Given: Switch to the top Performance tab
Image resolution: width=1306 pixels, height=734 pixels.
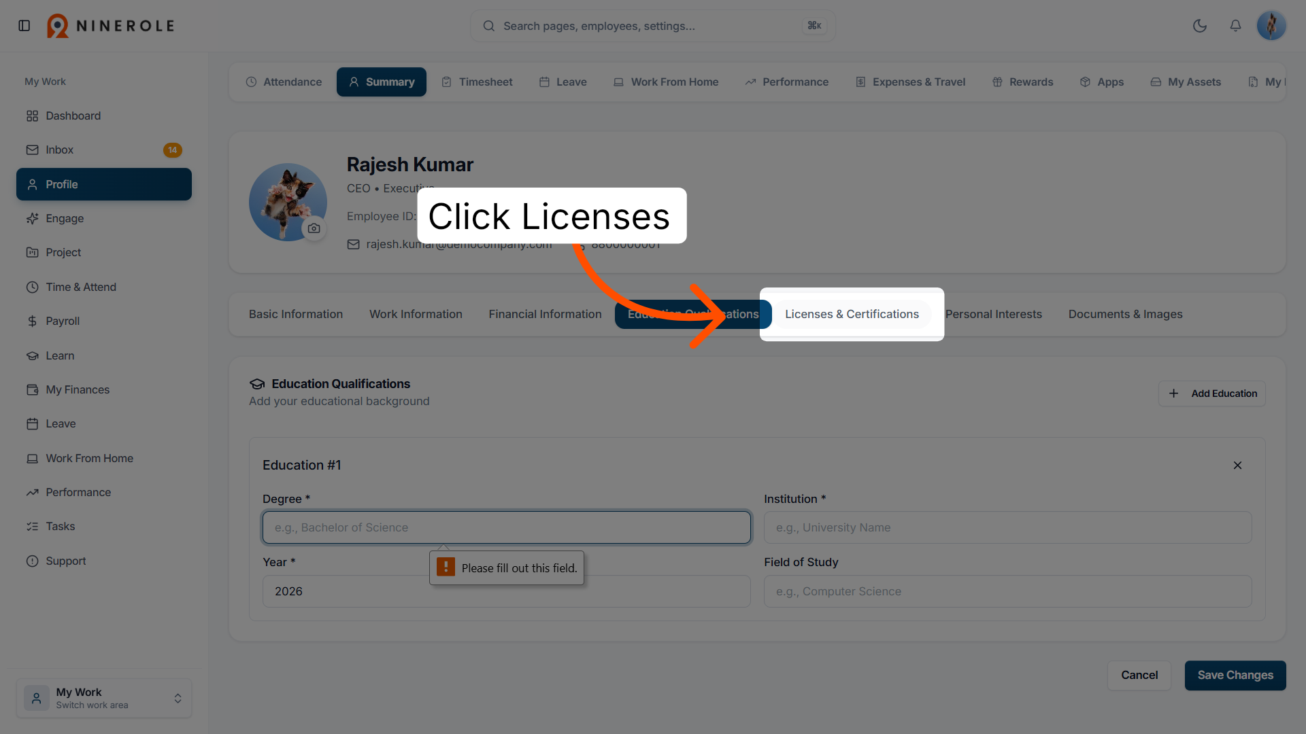Looking at the screenshot, I should pyautogui.click(x=786, y=82).
